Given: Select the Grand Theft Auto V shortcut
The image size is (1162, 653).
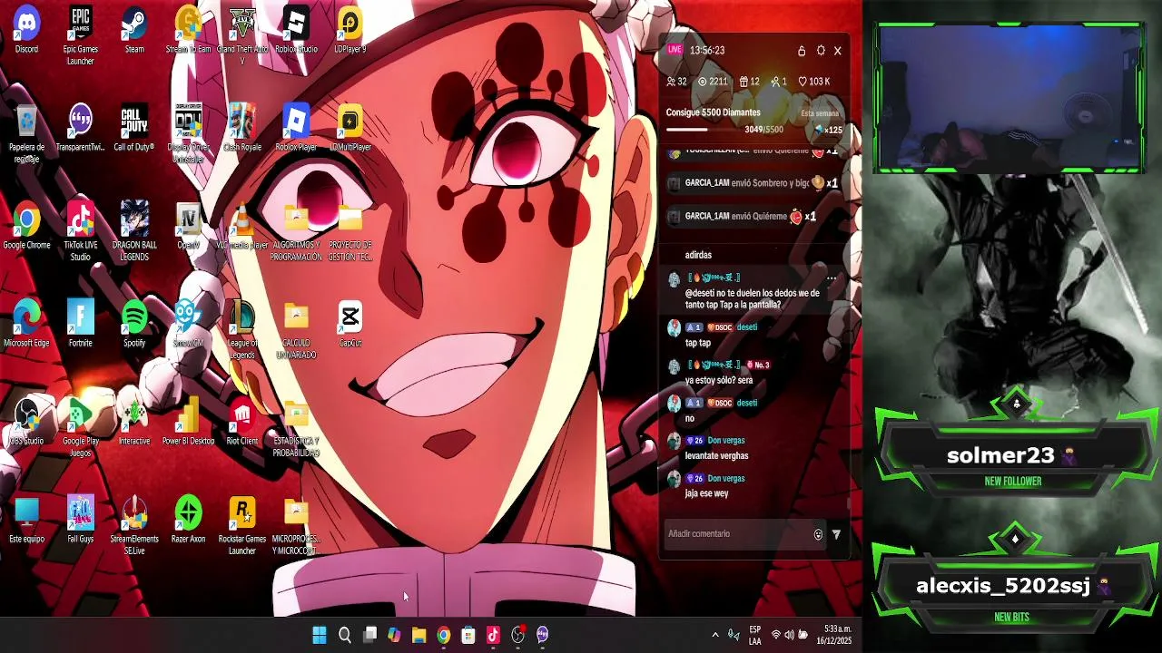Looking at the screenshot, I should click(241, 36).
